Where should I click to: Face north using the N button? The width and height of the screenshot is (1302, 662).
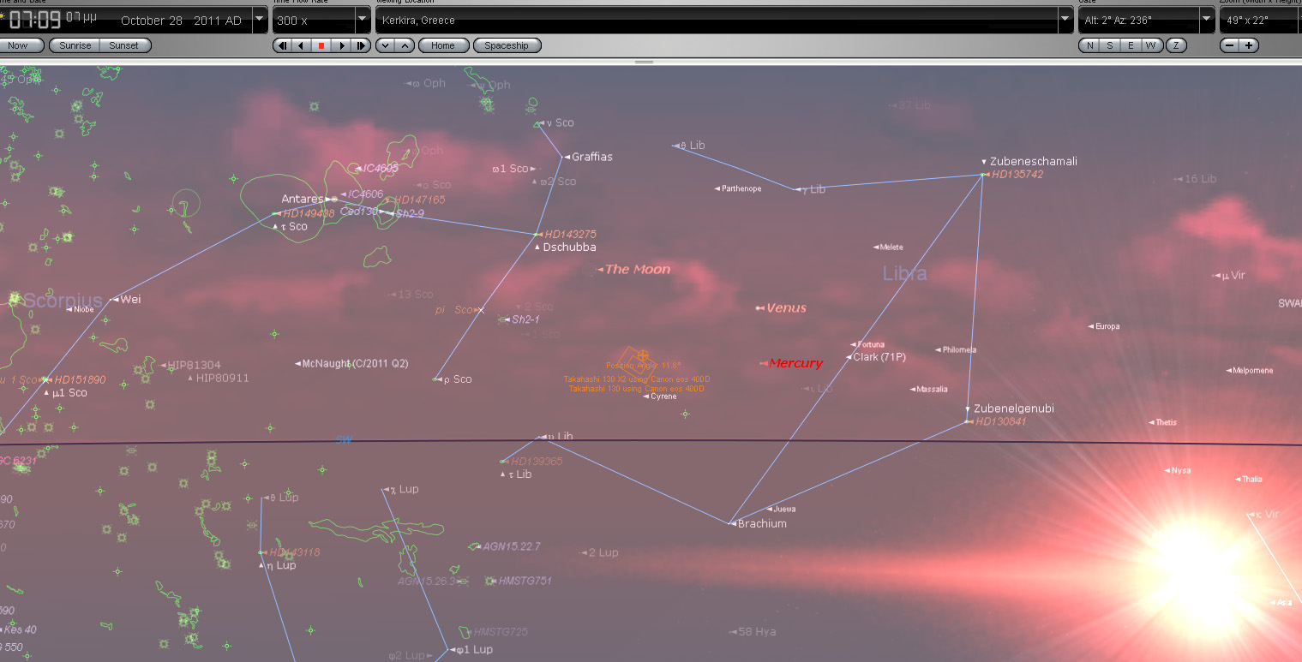[x=1089, y=45]
